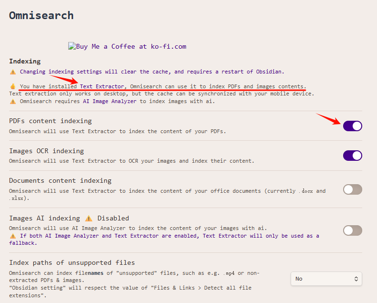The image size is (377, 303).
Task: Click 'PDFs content indexing' setting title
Action: (x=51, y=121)
